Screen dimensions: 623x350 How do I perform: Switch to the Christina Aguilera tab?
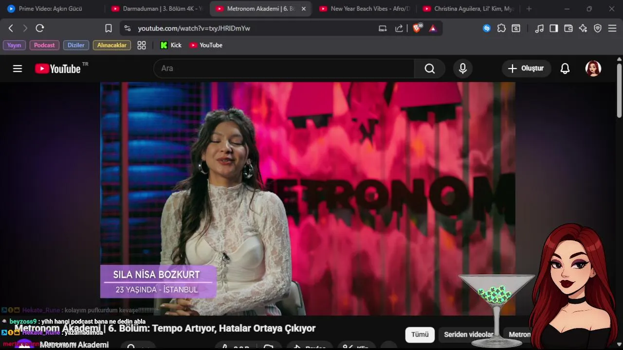pyautogui.click(x=469, y=9)
